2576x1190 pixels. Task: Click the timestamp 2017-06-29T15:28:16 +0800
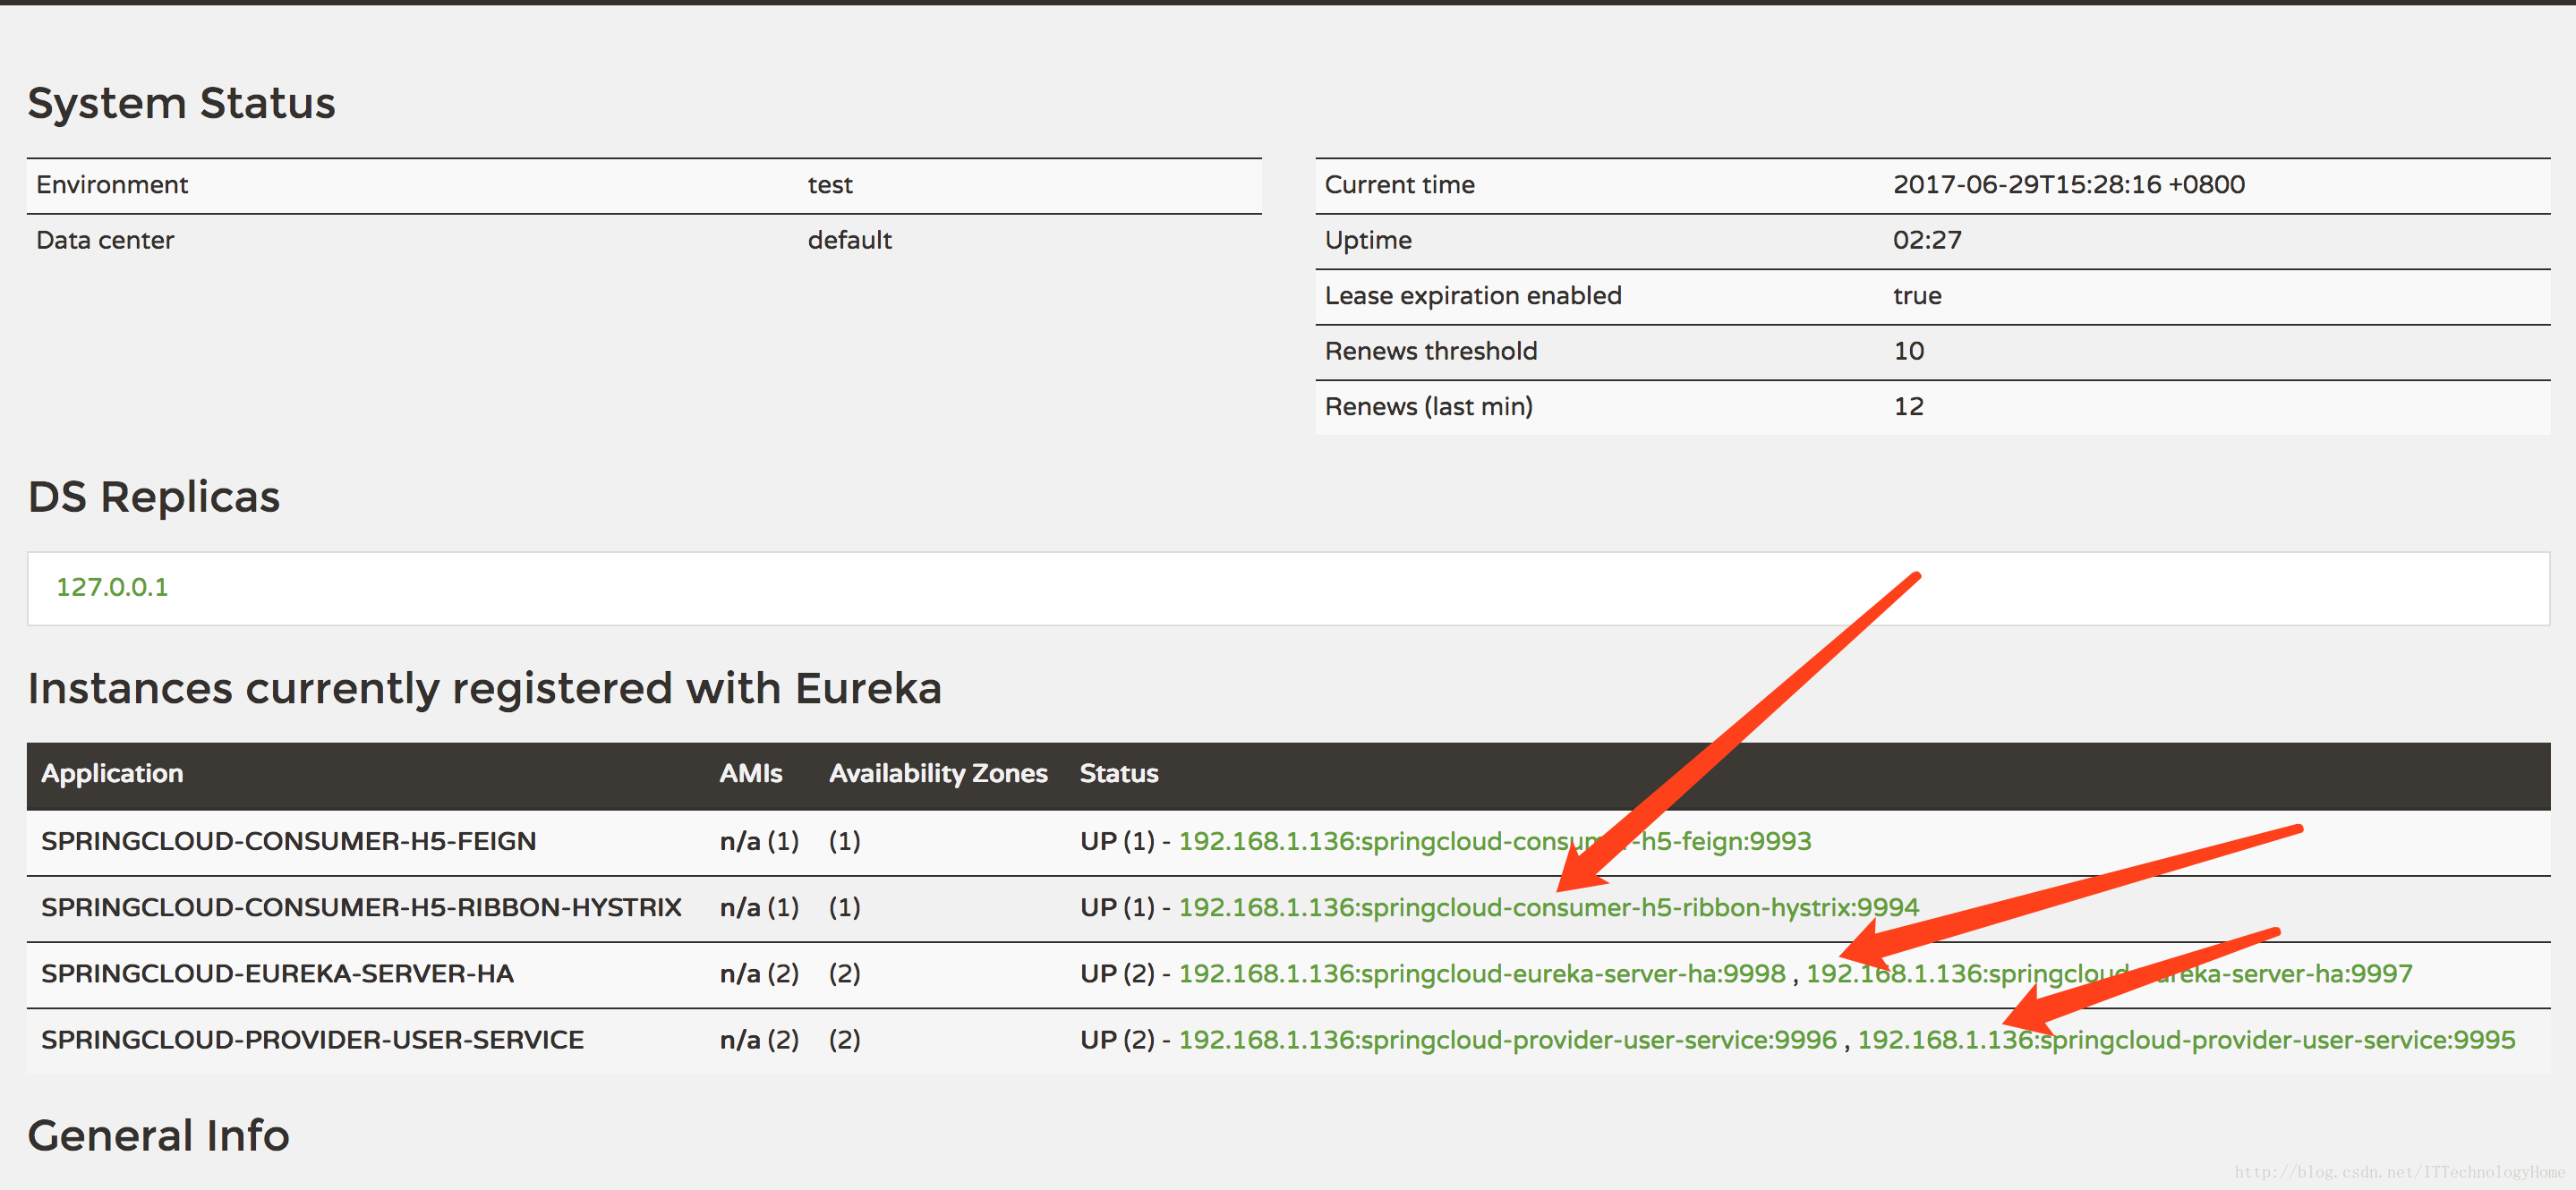(2069, 185)
